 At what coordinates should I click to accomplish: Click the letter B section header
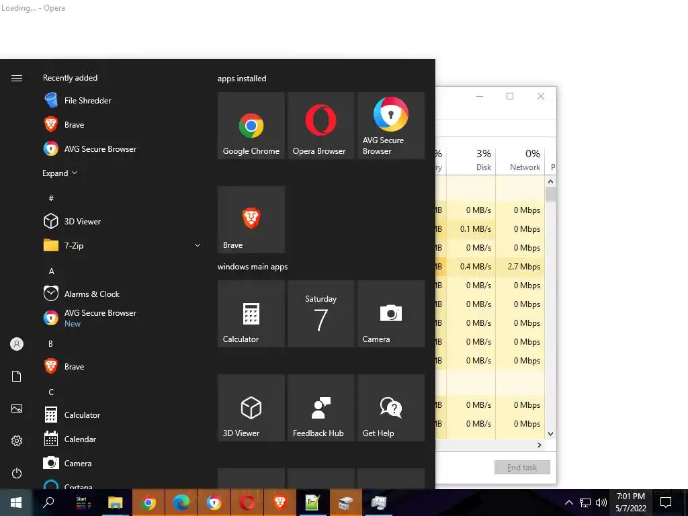[x=51, y=343]
